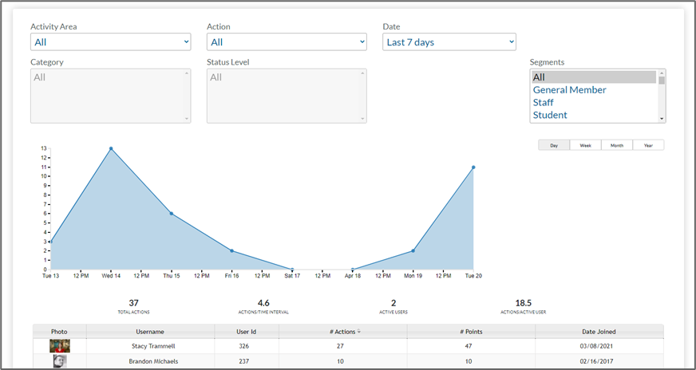Switch chart to Day view
Image resolution: width=696 pixels, height=370 pixels.
coord(554,145)
